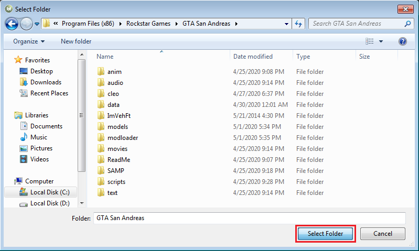Open the recent locations dropdown arrow
Viewport: 419px width, 251px height.
click(37, 24)
